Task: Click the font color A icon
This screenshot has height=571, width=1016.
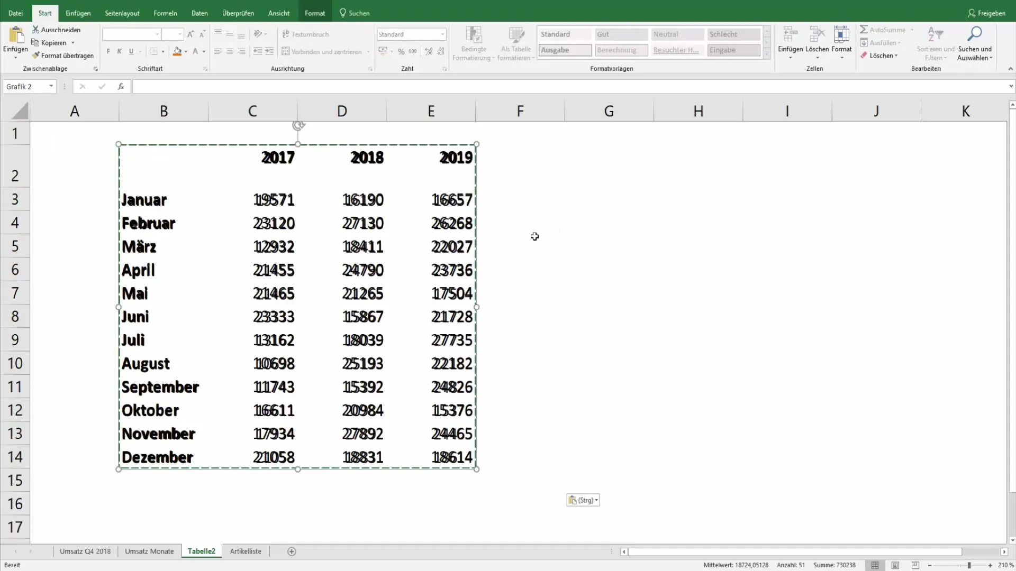Action: click(x=195, y=51)
